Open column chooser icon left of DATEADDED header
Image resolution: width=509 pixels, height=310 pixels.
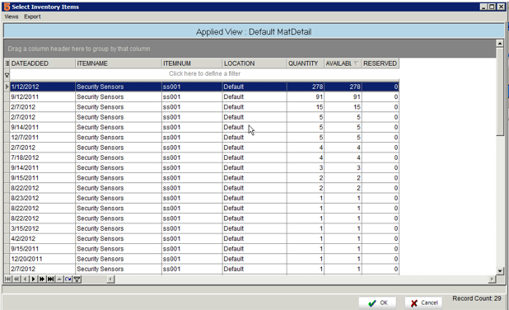[7, 63]
